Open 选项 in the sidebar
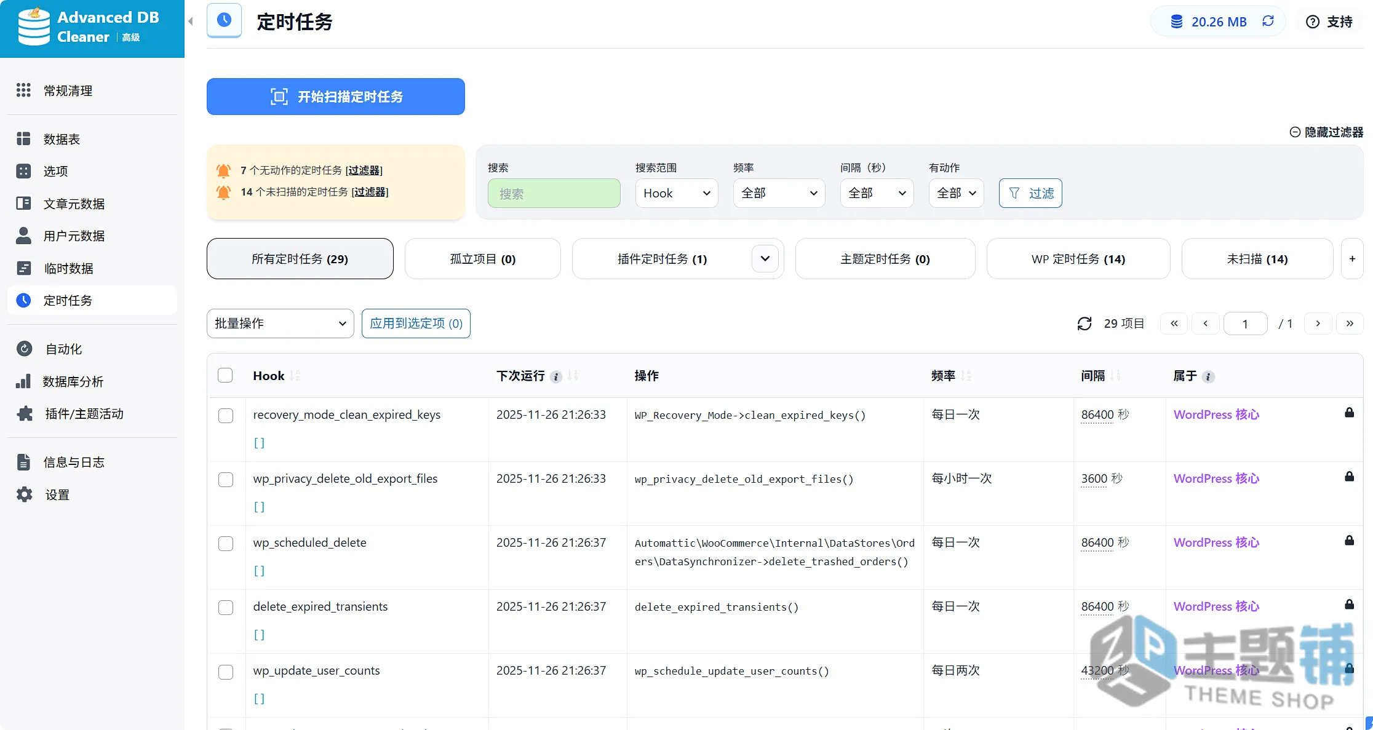 pos(92,171)
